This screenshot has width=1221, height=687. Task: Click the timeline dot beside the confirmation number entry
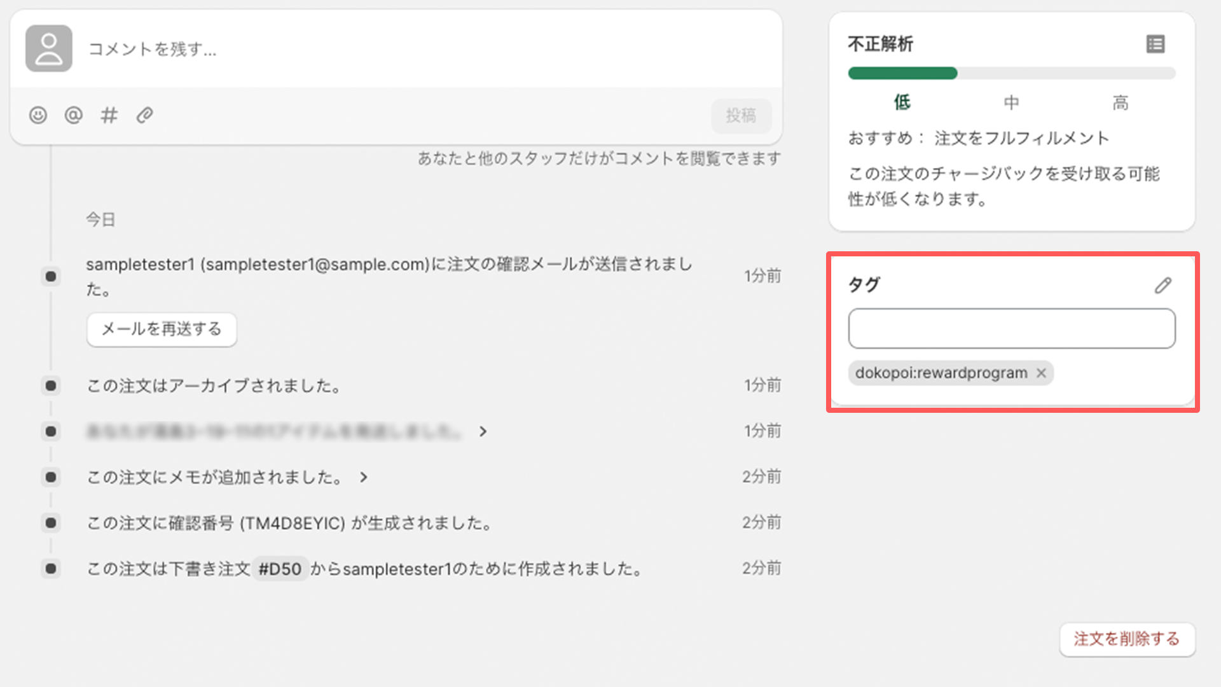tap(51, 523)
